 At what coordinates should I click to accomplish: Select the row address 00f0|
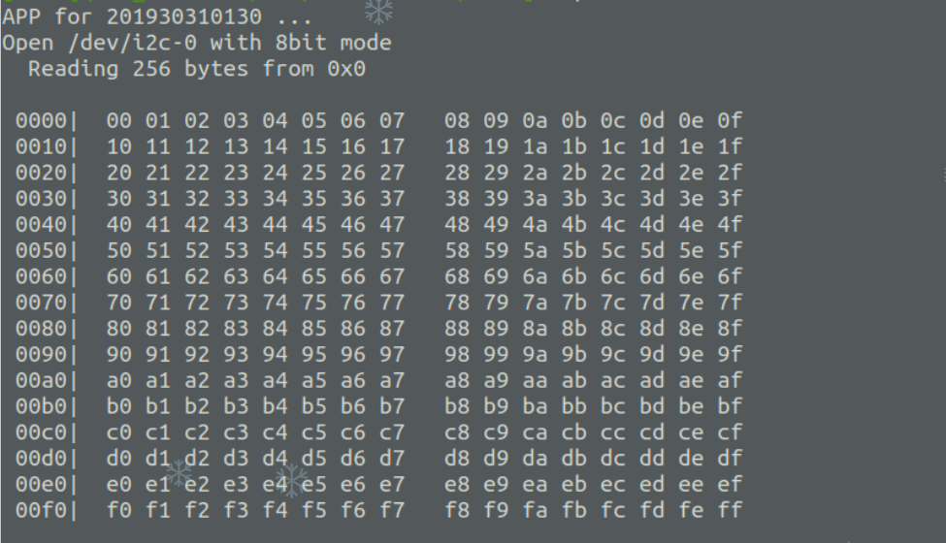(48, 510)
